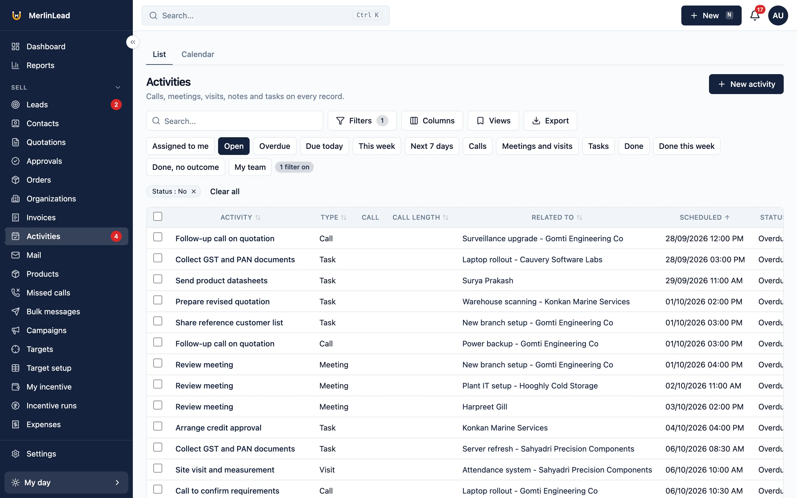Open Bulk messages paper-plane icon
797x498 pixels.
[15, 312]
